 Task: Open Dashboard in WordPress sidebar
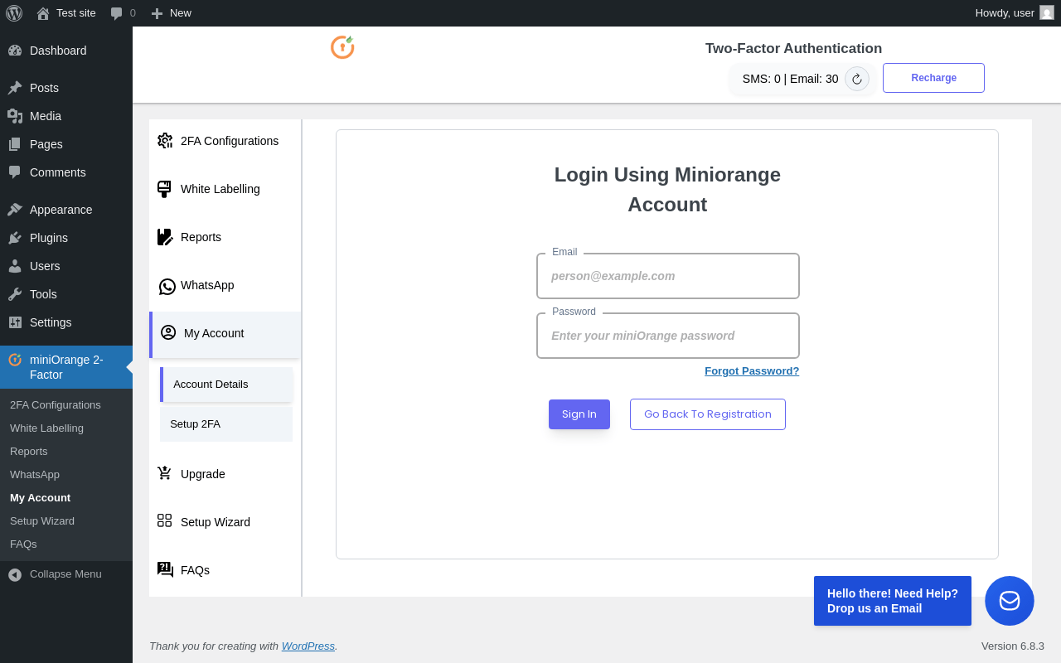click(x=66, y=51)
